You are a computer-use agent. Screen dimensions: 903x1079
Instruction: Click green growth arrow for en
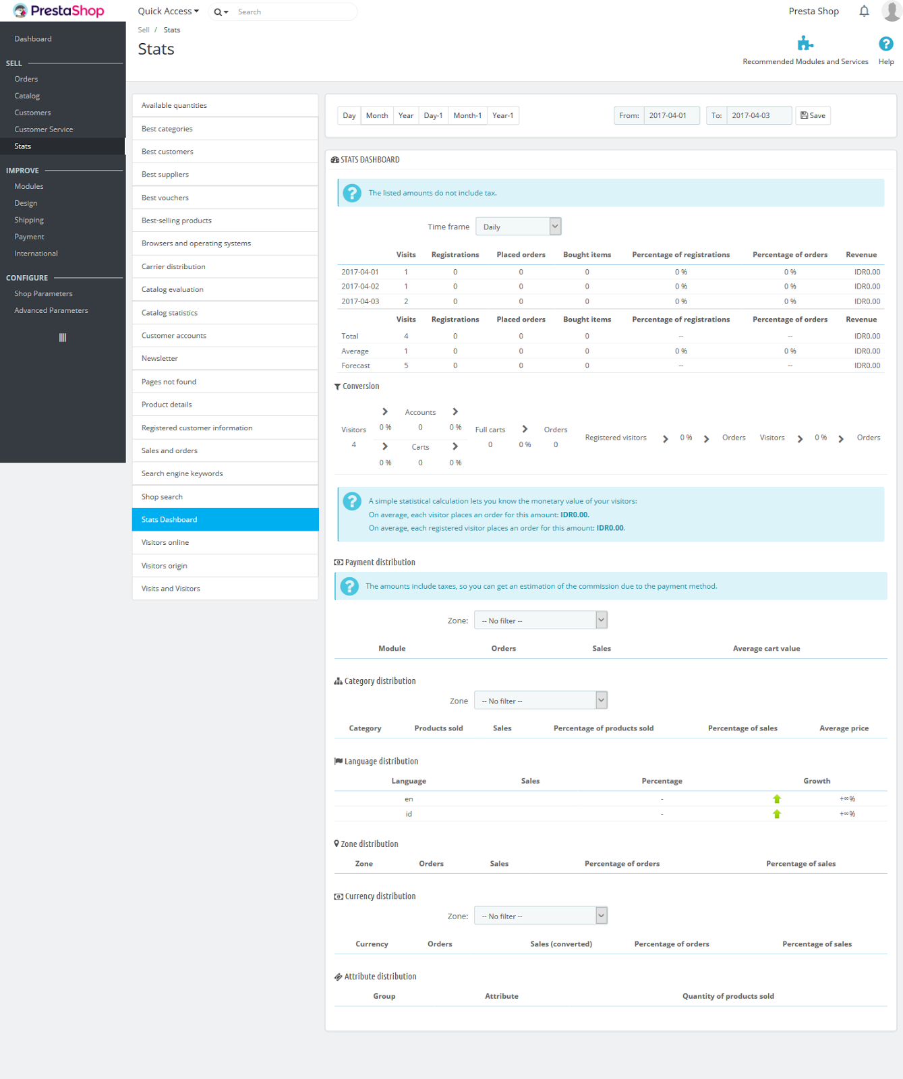point(777,799)
